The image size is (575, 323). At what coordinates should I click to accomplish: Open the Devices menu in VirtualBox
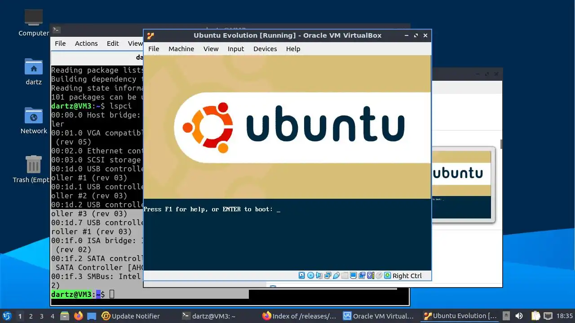click(265, 48)
